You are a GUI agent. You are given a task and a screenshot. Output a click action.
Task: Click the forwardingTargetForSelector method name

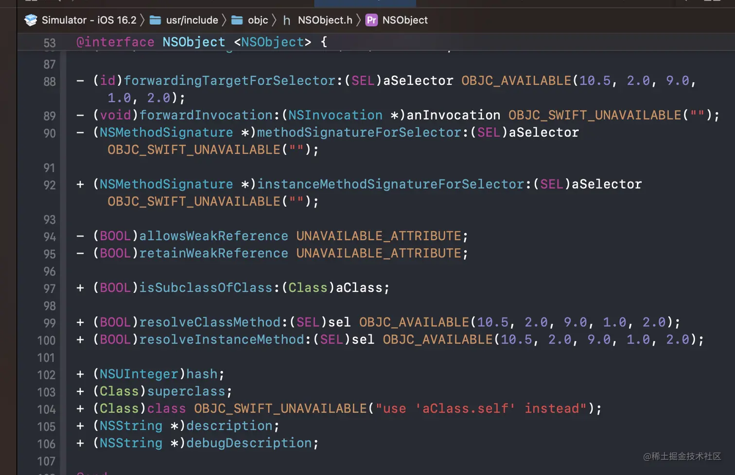[229, 80]
